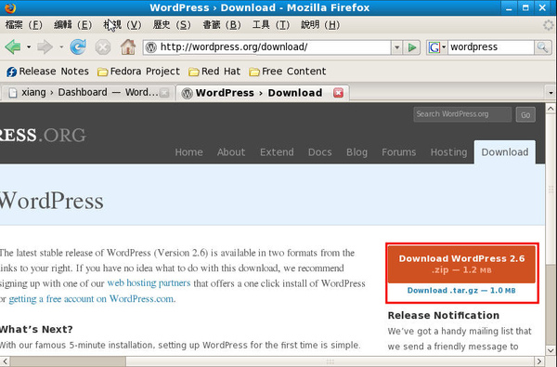Open the 檔案 (F) menu
The width and height of the screenshot is (557, 367).
pos(23,25)
